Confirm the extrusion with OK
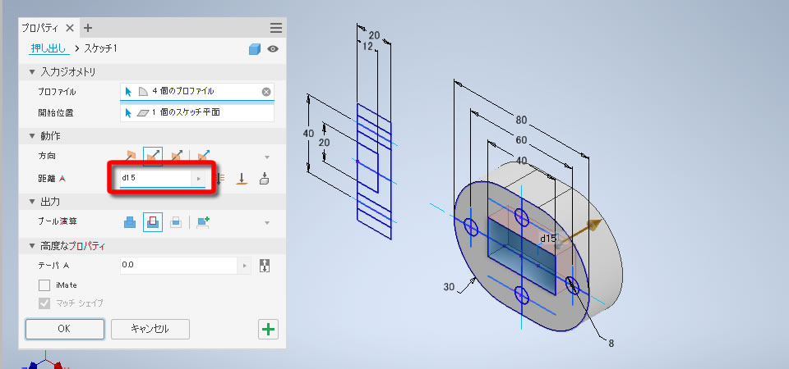The image size is (789, 369). 64,329
